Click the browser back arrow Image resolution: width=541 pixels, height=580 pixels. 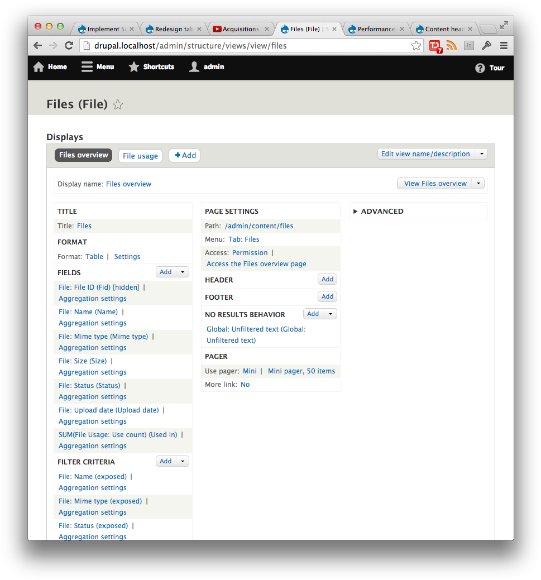[37, 45]
